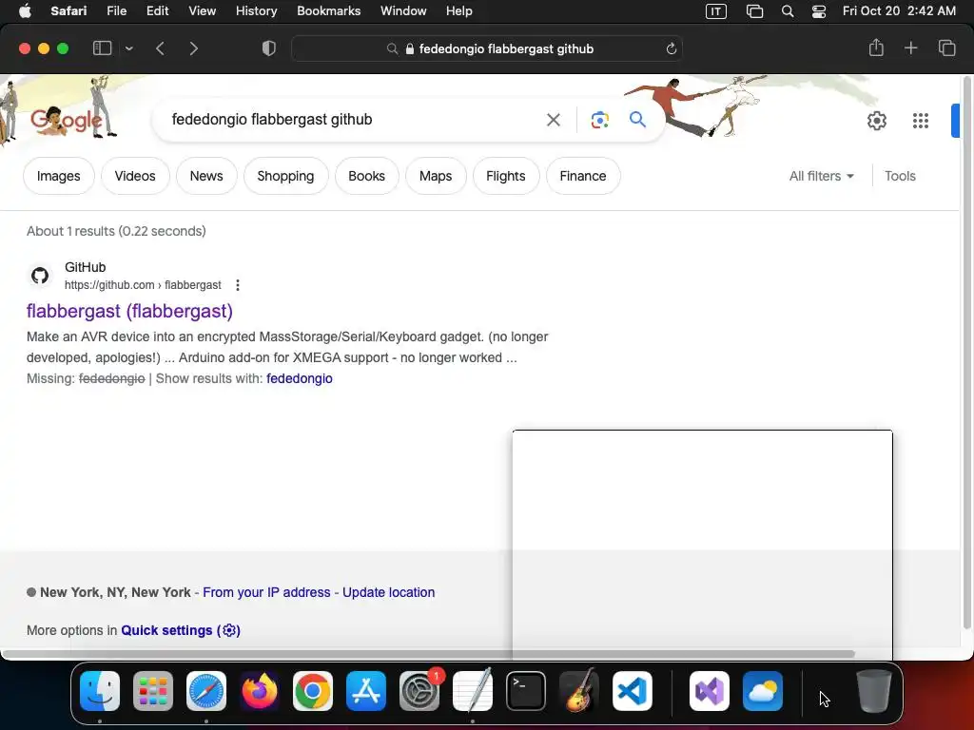Open the Apple menu
The height and width of the screenshot is (730, 974).
[25, 11]
